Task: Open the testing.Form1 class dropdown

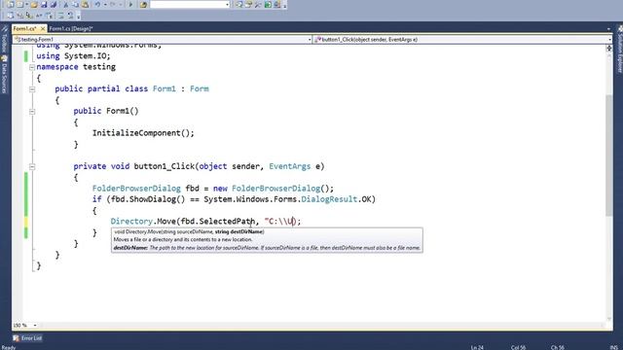Action: pyautogui.click(x=310, y=39)
